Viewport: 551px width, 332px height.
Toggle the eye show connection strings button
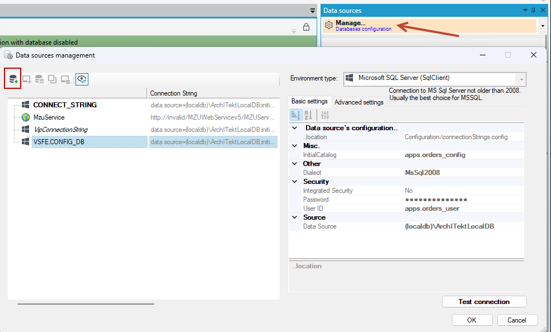(x=82, y=79)
